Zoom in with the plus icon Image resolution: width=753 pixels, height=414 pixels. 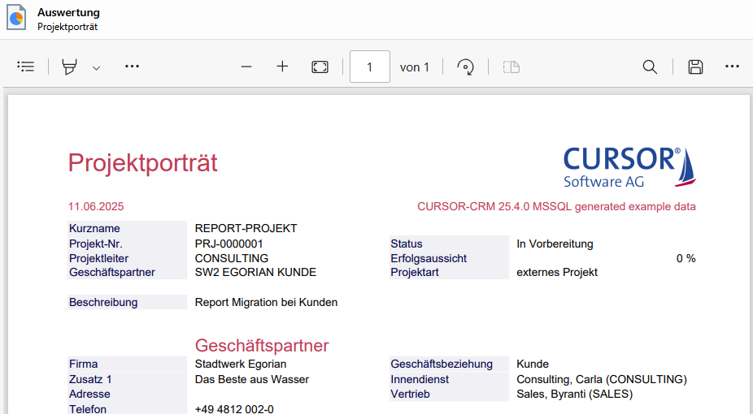[x=282, y=67]
